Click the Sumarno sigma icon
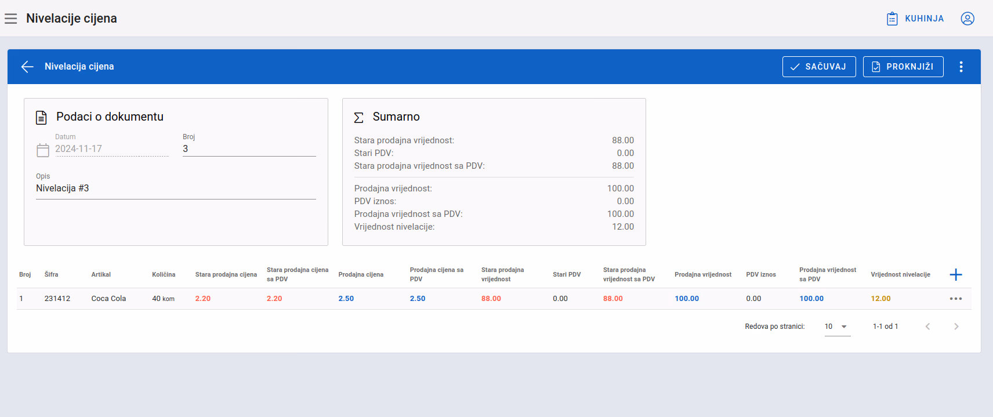Viewport: 993px width, 417px height. click(359, 118)
